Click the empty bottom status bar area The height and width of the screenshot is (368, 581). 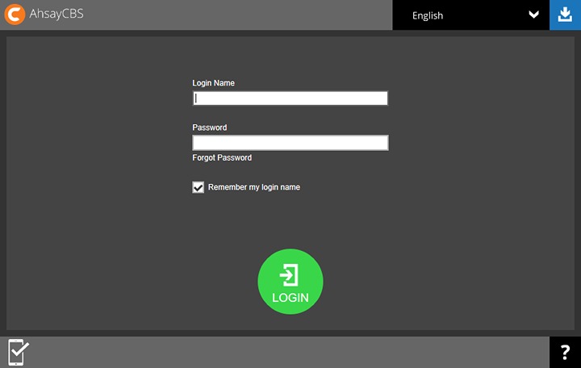(282, 353)
